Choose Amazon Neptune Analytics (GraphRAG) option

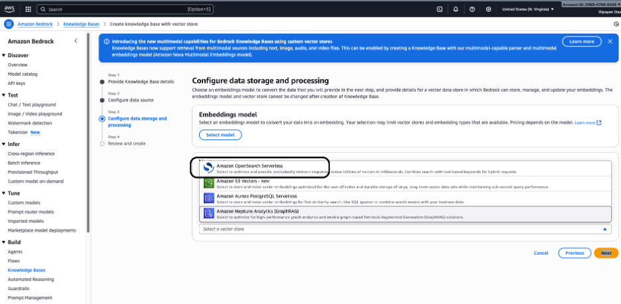tap(405, 214)
